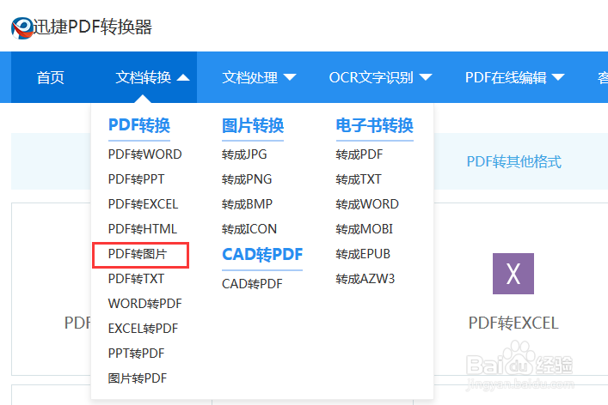
Task: Select PPT转PDF menu entry
Action: pyautogui.click(x=137, y=354)
